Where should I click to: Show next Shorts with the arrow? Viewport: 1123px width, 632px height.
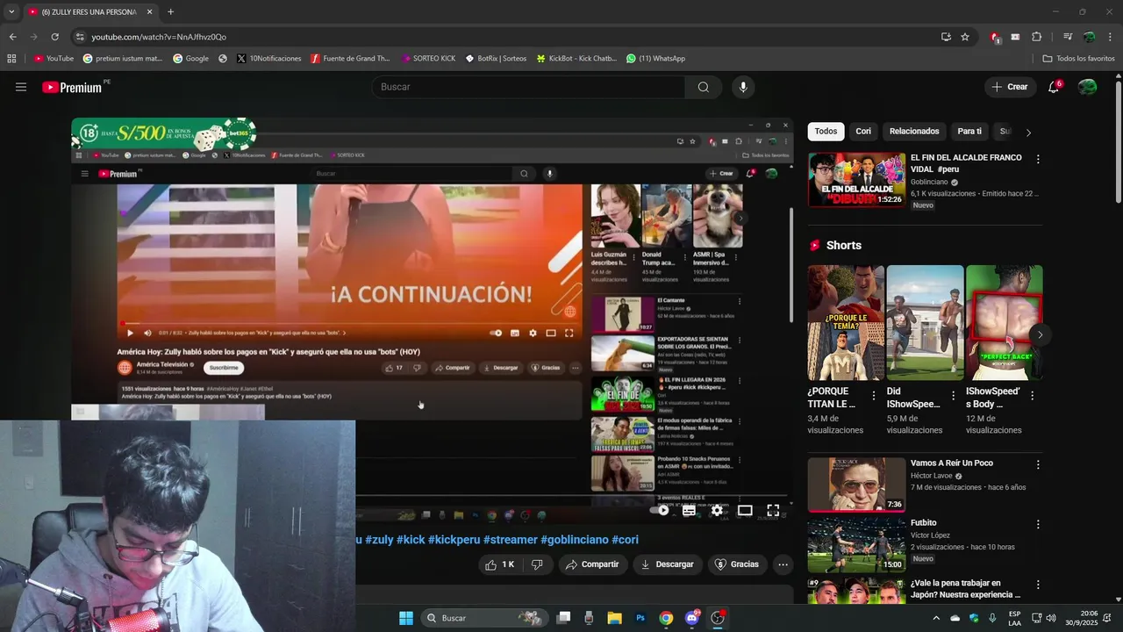tap(1040, 334)
